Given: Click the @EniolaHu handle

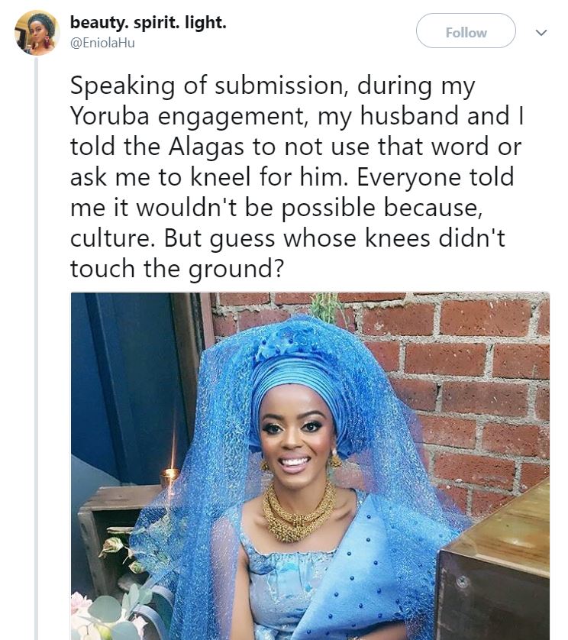Looking at the screenshot, I should click(102, 43).
